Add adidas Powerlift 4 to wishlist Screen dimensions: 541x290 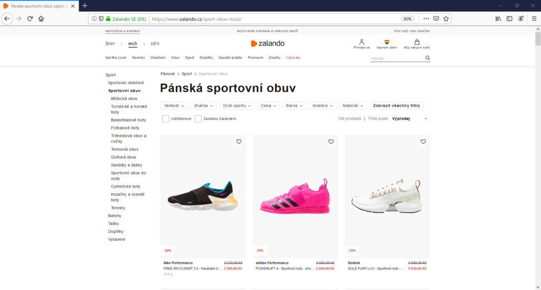331,142
